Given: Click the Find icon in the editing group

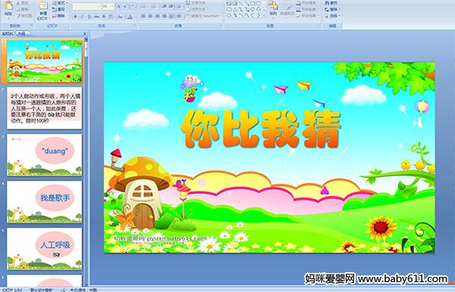Looking at the screenshot, I should click(331, 3).
